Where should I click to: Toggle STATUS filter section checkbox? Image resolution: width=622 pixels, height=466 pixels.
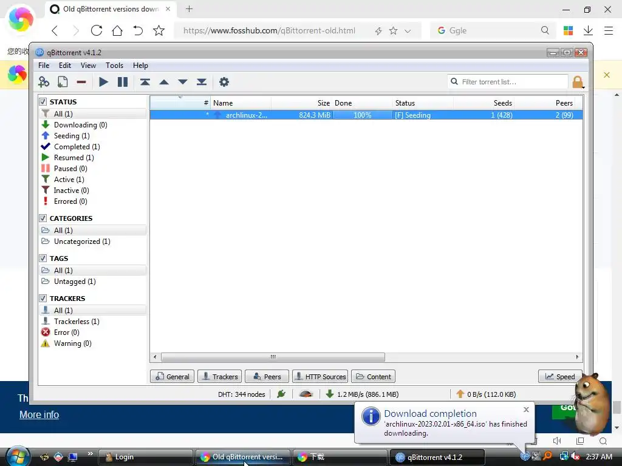(43, 102)
